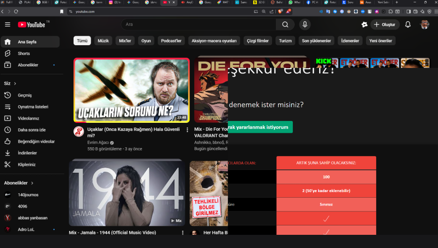Image resolution: width=438 pixels, height=248 pixels.
Task: Select the Yeni öneriler chip
Action: [x=380, y=41]
